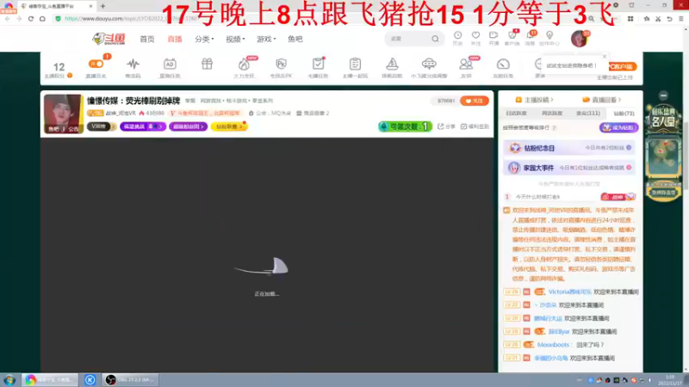Image resolution: width=689 pixels, height=387 pixels.
Task: Open the clipboard list toolbar icon
Action: point(355,64)
